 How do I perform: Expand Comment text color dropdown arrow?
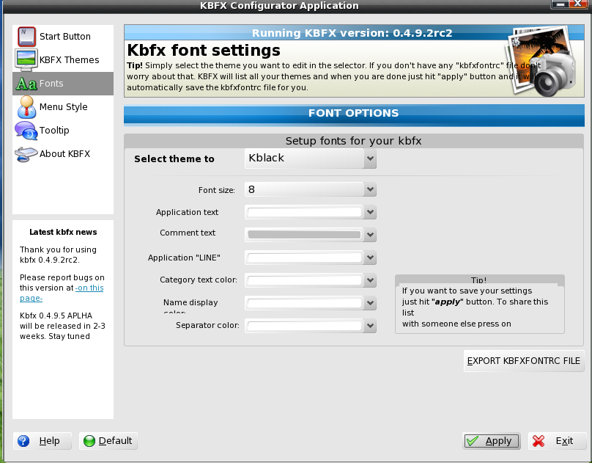(x=370, y=235)
